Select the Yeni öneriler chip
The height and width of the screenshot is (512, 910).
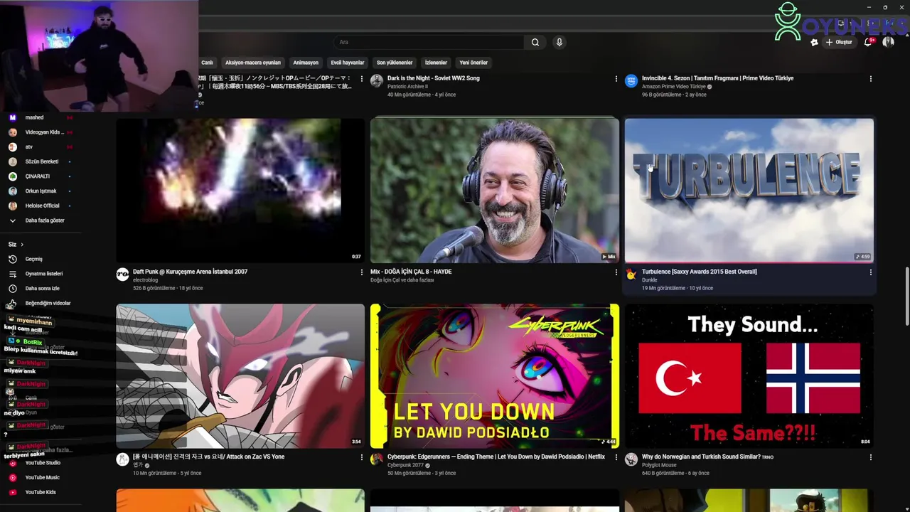[x=473, y=63]
